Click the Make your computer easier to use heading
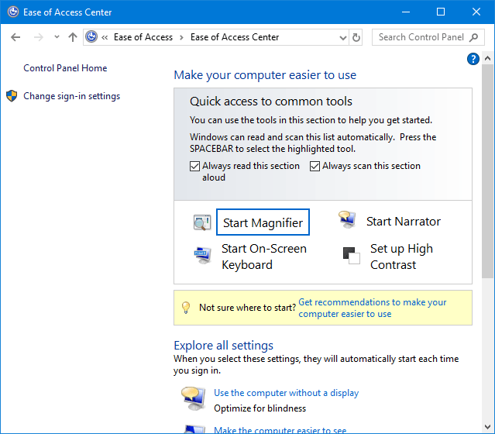This screenshot has height=434, width=495. (265, 75)
